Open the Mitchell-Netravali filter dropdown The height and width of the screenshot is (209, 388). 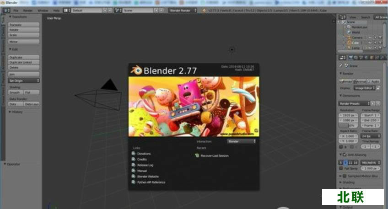click(371, 162)
